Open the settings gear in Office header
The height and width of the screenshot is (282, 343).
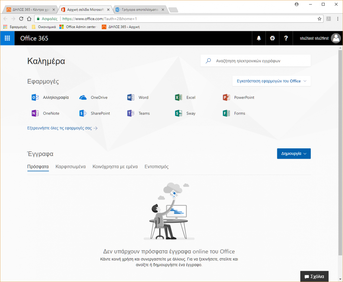(x=272, y=38)
